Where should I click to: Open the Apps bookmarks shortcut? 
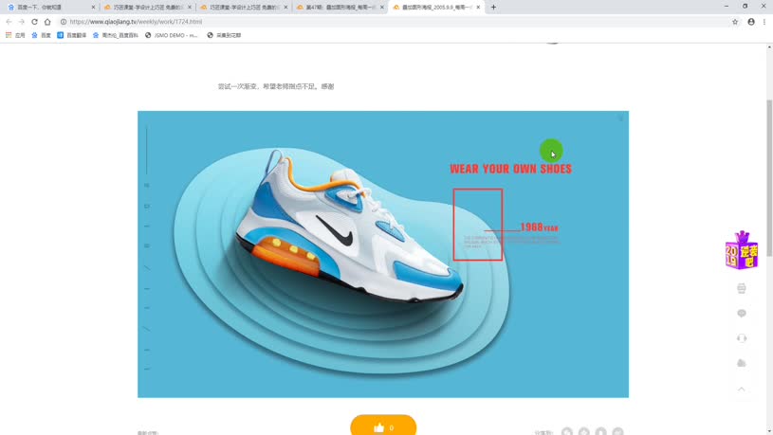15,35
